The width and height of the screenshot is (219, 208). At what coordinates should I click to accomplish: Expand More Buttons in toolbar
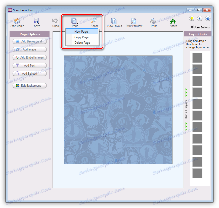200,27
